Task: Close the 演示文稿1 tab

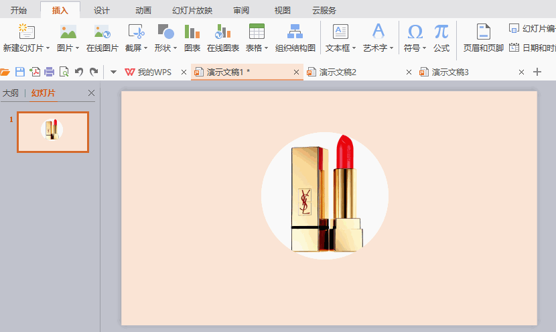Action: (x=297, y=72)
